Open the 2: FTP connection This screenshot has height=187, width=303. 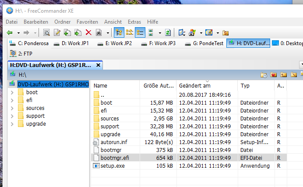click(21, 54)
